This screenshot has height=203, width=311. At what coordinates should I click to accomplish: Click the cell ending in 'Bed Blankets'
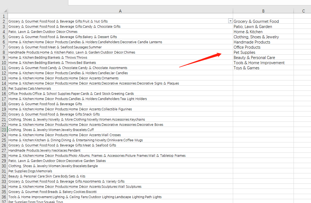pyautogui.click(x=120, y=63)
